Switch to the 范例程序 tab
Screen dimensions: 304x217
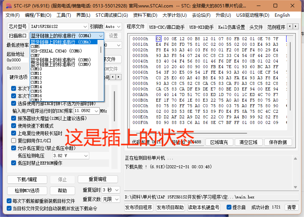[x=276, y=27]
